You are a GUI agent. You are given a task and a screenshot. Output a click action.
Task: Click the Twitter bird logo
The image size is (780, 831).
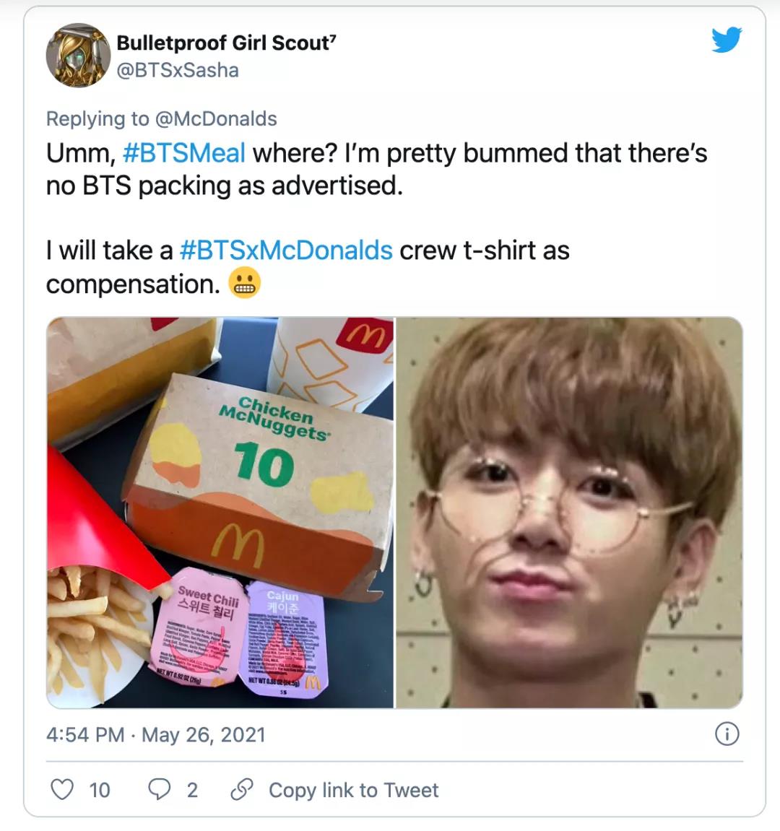727,40
